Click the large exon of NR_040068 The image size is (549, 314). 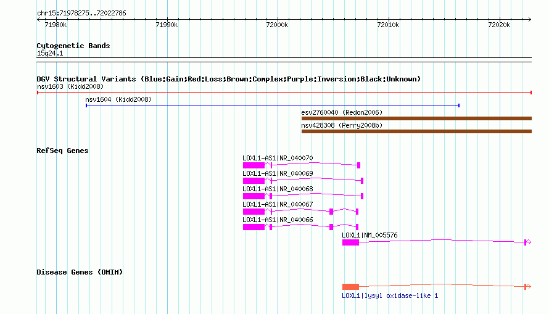tap(254, 196)
